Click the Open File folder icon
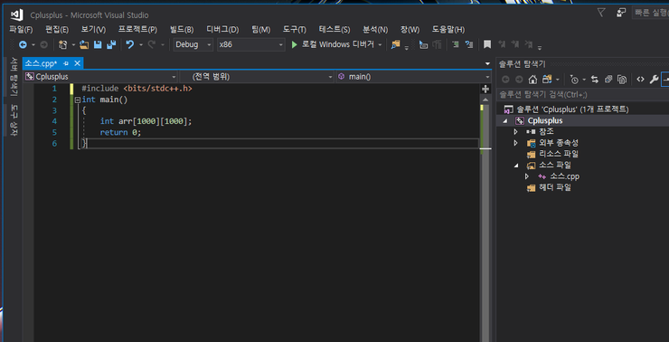 click(x=84, y=44)
